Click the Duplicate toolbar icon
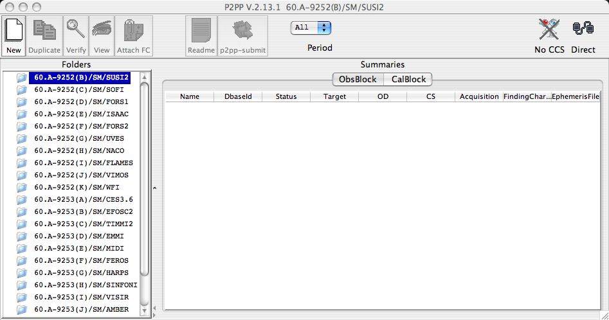609x320 pixels. click(x=44, y=36)
